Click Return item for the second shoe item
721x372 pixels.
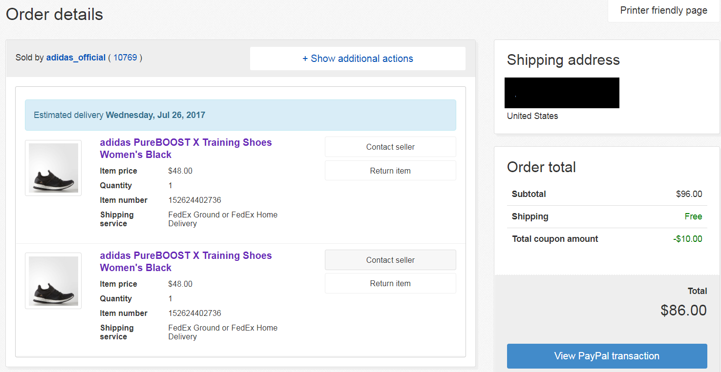(x=390, y=283)
